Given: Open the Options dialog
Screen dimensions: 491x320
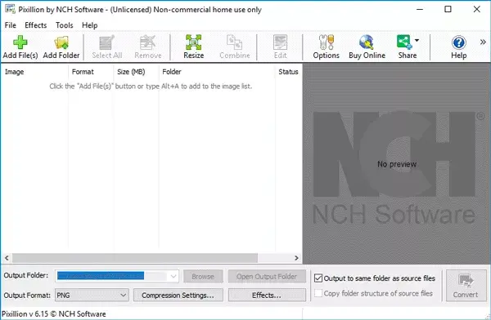Looking at the screenshot, I should pos(326,47).
